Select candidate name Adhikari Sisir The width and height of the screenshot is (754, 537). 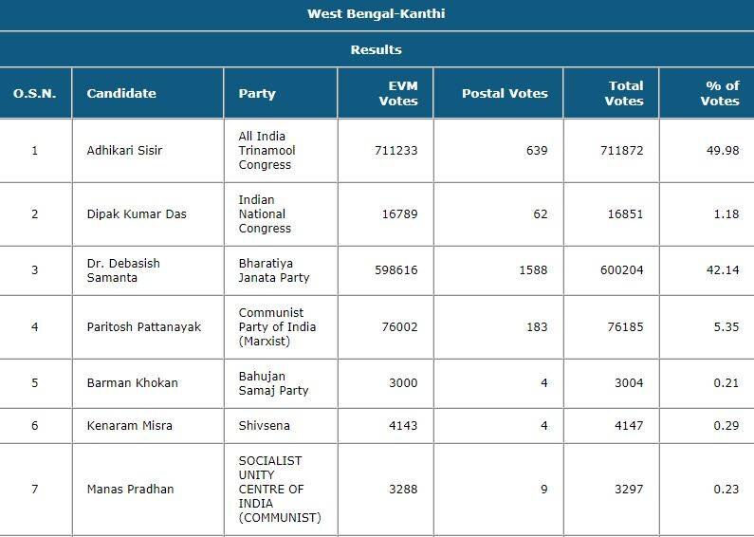coord(124,151)
